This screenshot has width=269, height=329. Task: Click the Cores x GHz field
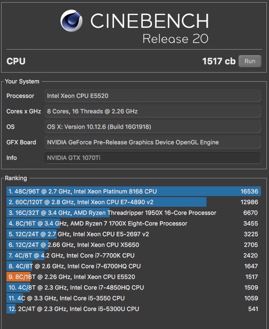152,112
